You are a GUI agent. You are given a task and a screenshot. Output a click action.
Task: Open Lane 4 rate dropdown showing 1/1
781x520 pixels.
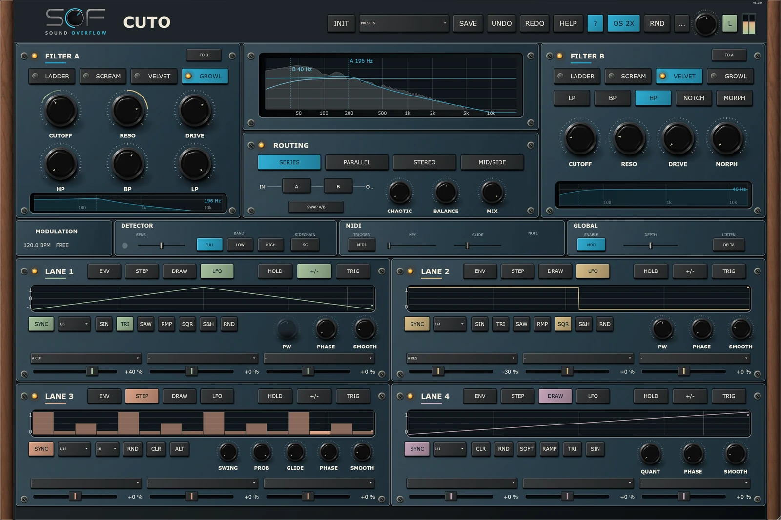click(450, 449)
